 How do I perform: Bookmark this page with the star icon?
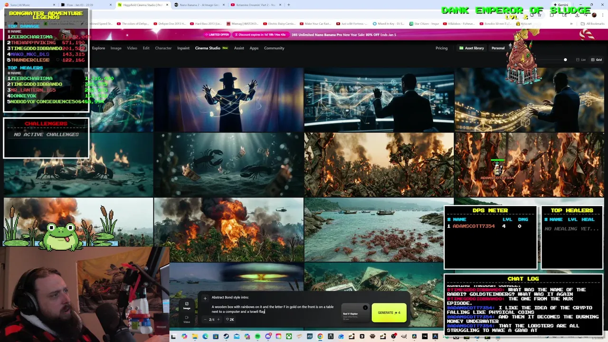point(540,15)
